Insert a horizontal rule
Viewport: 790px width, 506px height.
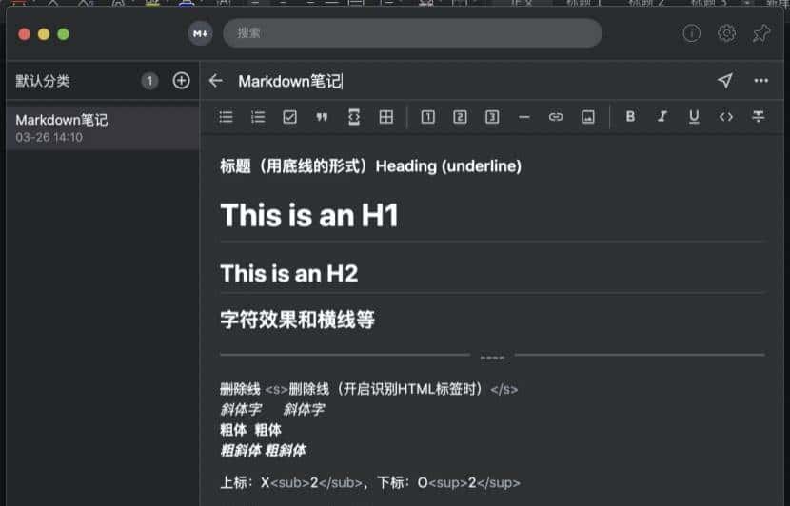coord(524,117)
